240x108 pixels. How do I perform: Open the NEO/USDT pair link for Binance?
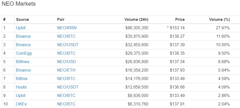[68, 45]
